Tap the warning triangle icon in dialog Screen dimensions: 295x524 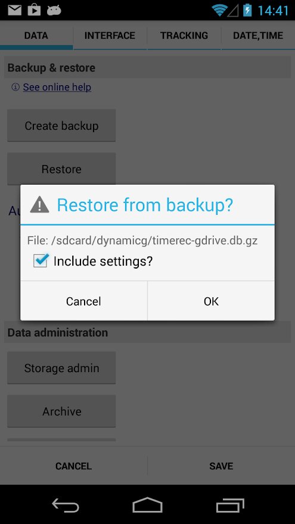tap(39, 204)
